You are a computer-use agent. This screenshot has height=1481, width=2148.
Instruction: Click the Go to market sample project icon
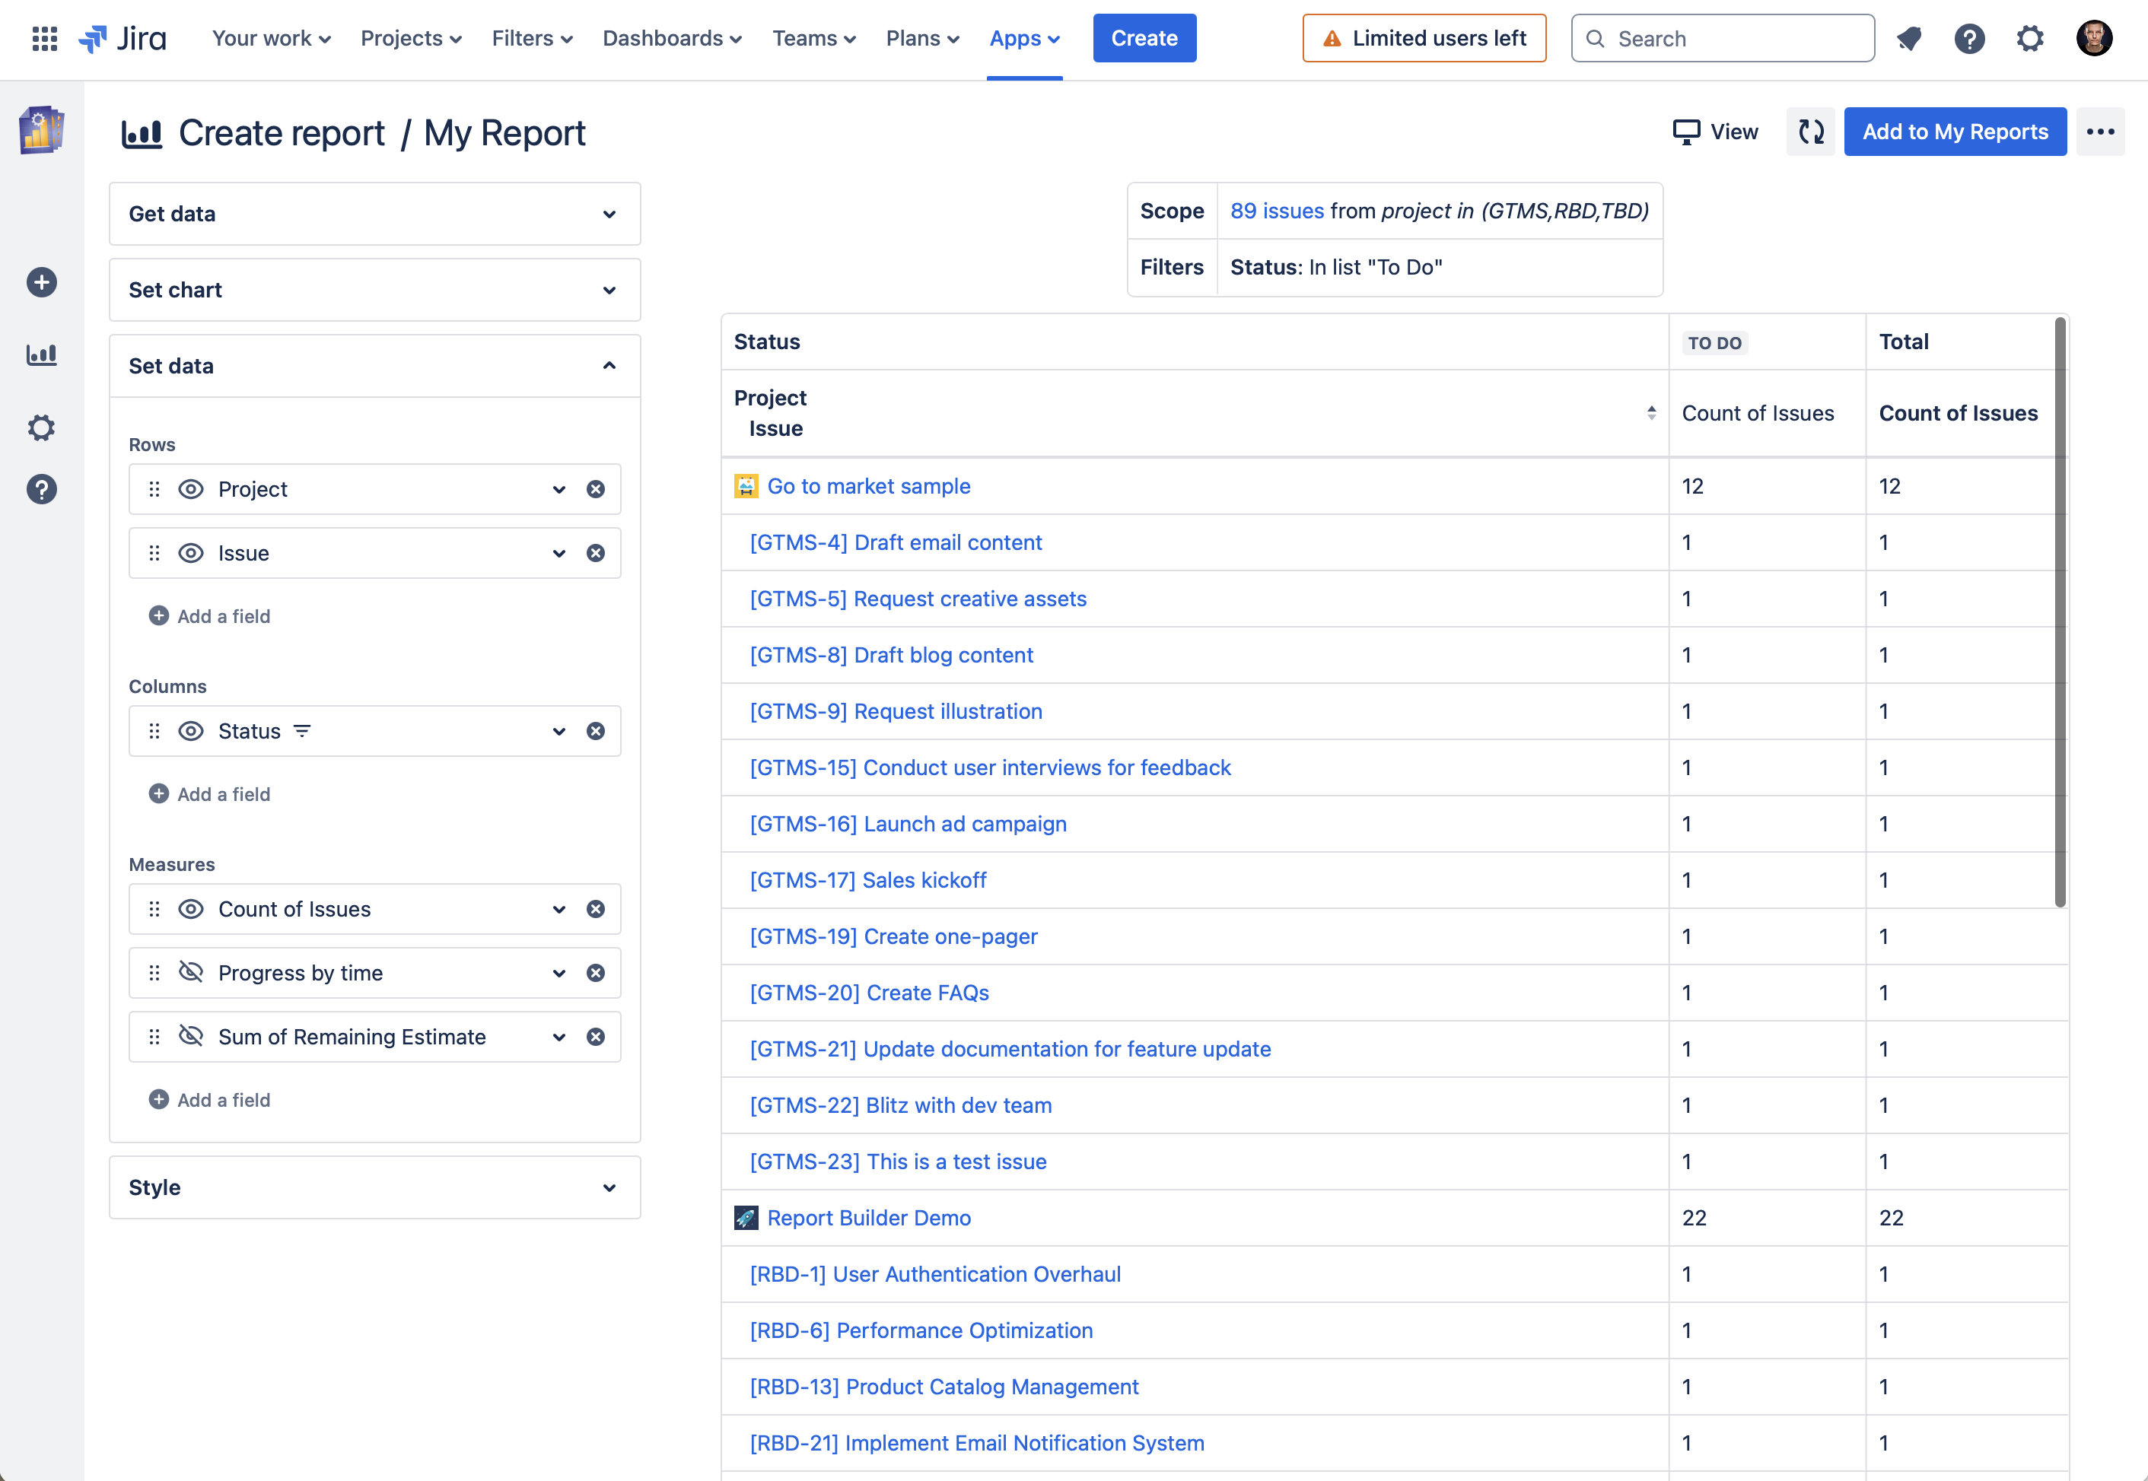746,486
